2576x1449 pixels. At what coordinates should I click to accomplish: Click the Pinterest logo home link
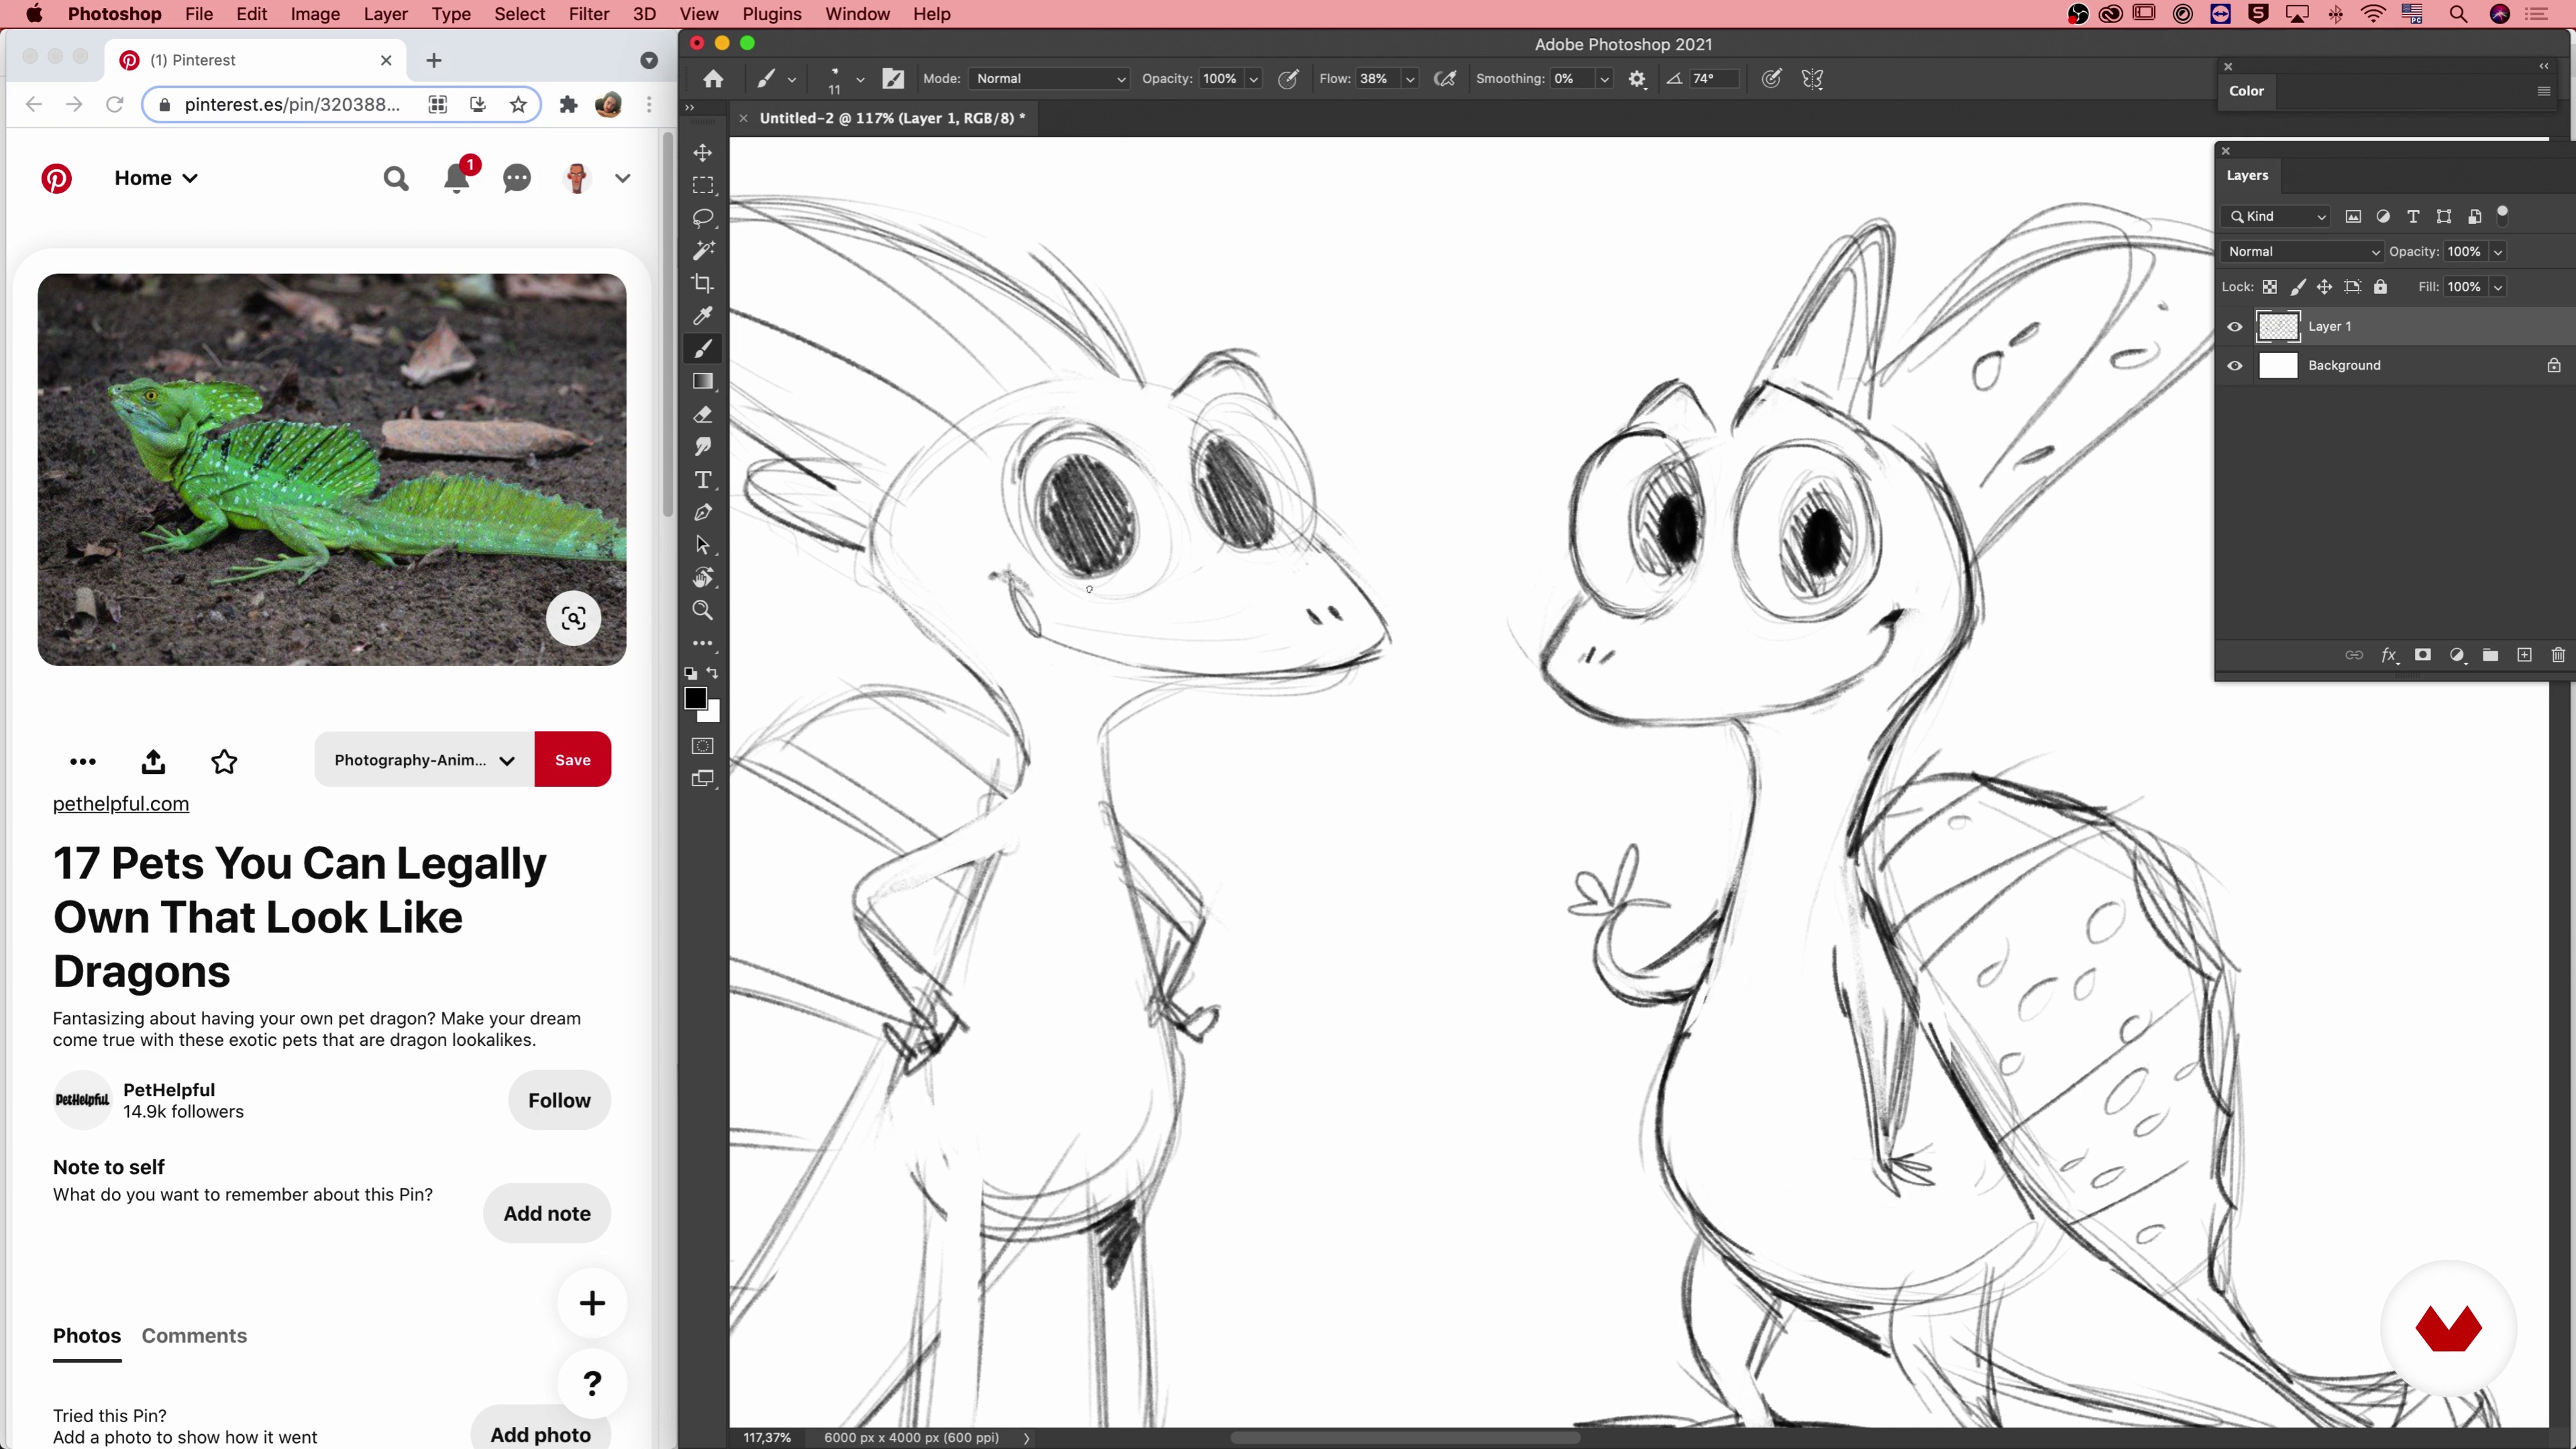[56, 178]
